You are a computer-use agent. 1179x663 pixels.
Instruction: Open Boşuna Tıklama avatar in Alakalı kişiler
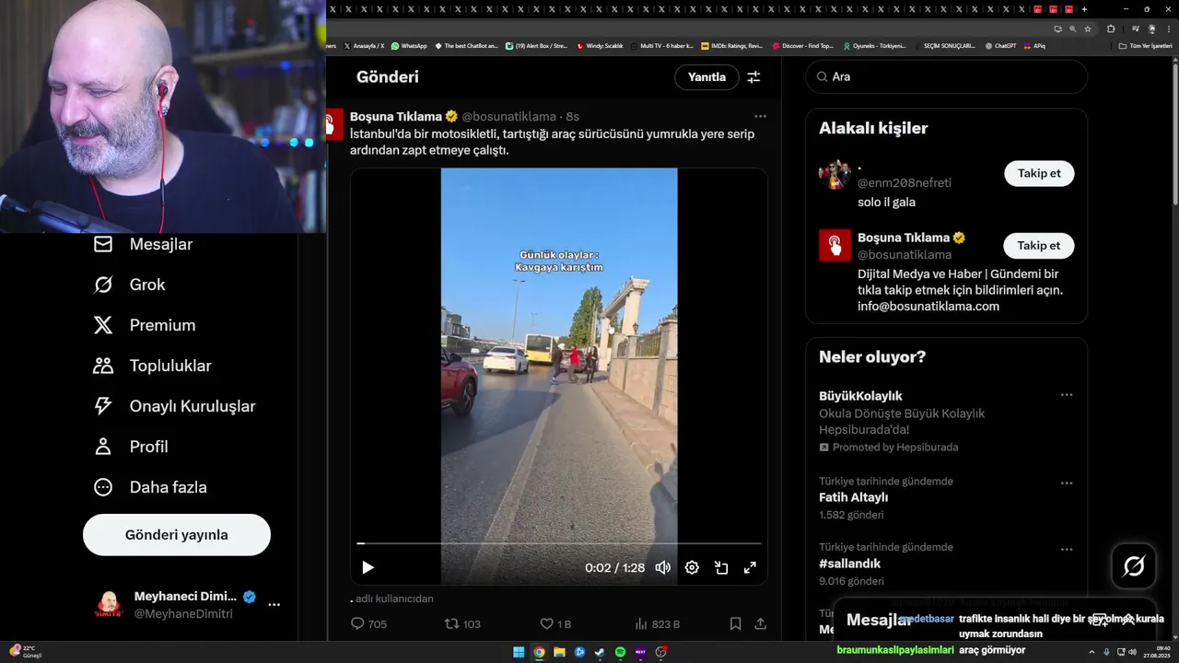(x=835, y=246)
